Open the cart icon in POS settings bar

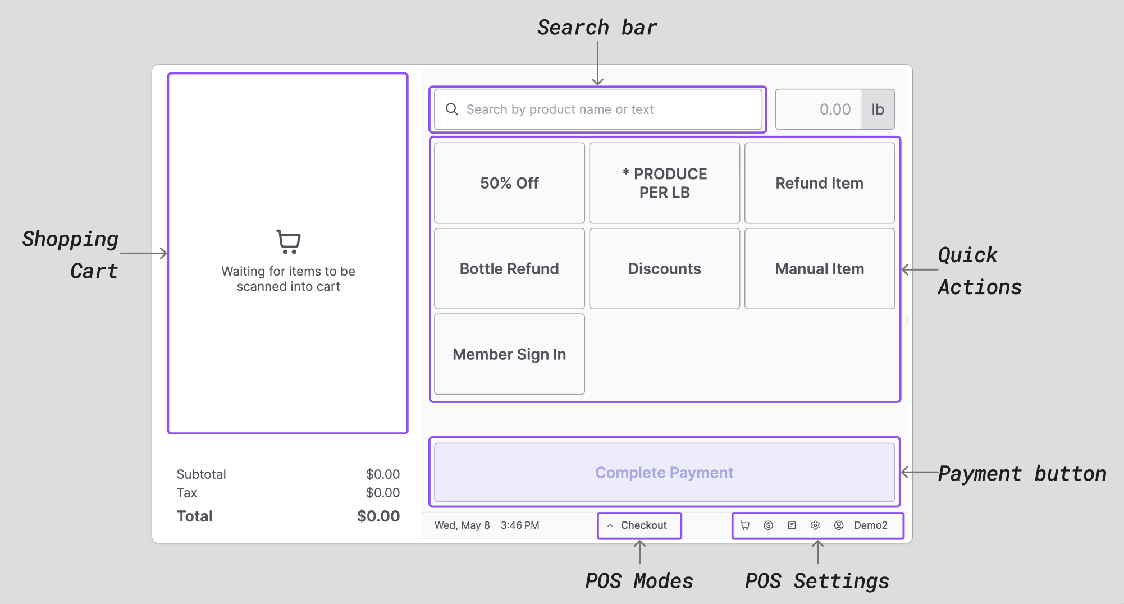(x=745, y=525)
